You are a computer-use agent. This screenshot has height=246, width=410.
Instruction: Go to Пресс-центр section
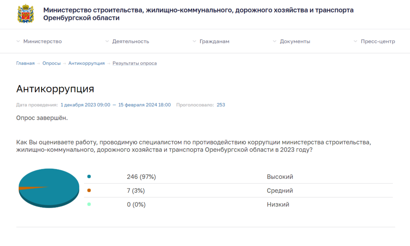tap(378, 41)
